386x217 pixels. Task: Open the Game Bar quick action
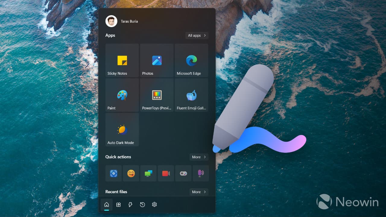[183, 173]
